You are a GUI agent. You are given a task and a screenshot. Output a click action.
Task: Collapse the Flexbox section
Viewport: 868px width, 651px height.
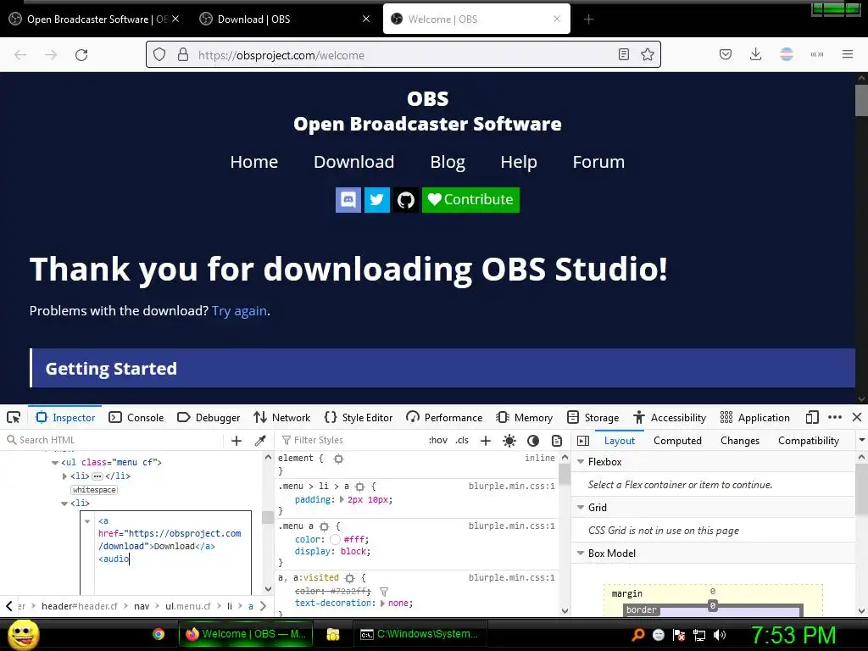coord(581,462)
